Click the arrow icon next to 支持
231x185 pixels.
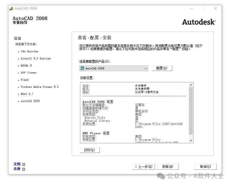point(24,169)
